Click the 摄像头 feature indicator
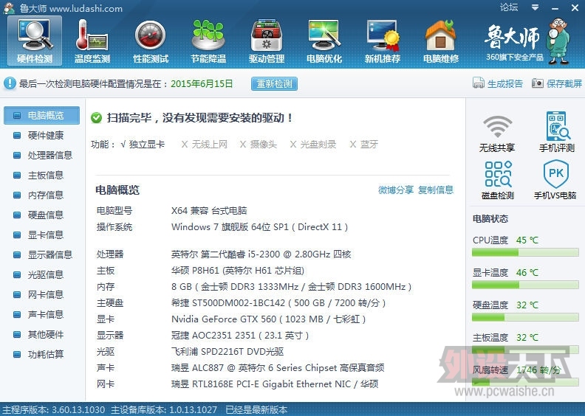Viewport: 585px width, 416px height. [259, 144]
